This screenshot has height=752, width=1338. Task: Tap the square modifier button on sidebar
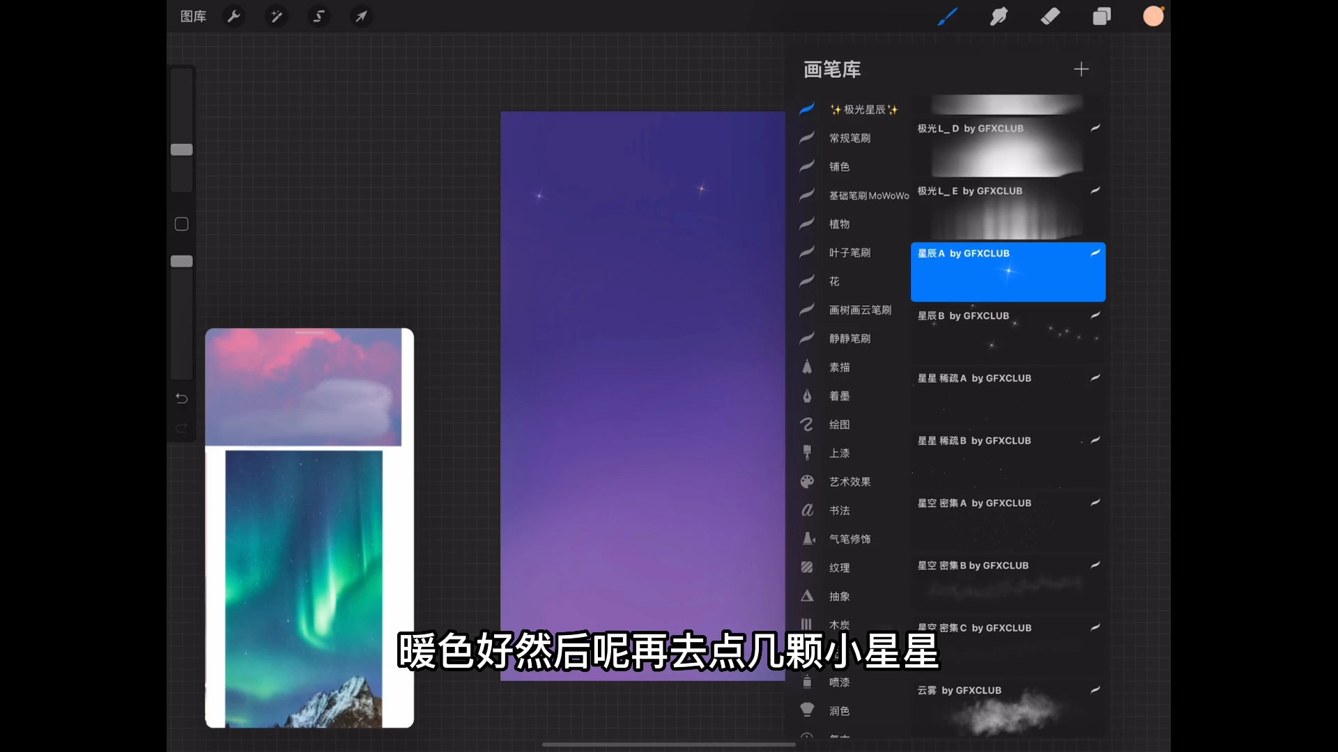[x=182, y=224]
